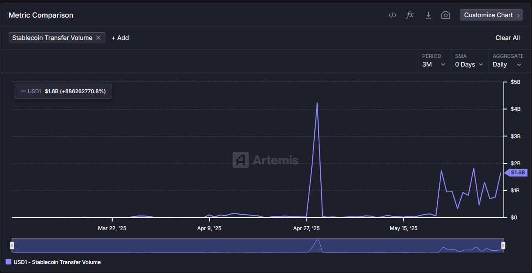This screenshot has height=273, width=532.
Task: Toggle USD1 series in bottom legend
Action: [x=53, y=262]
